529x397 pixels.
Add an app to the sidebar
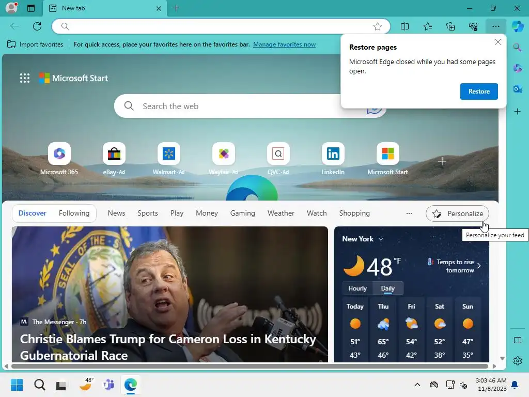517,112
